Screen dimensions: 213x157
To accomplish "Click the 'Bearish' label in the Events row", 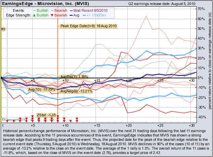I will click(61, 10).
